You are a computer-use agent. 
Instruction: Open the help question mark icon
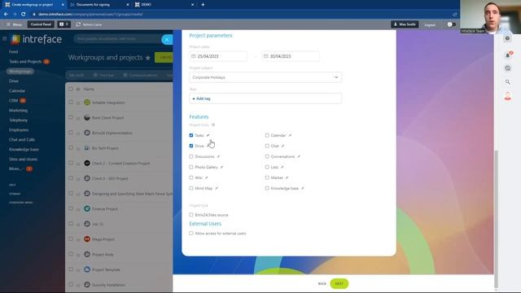507,38
